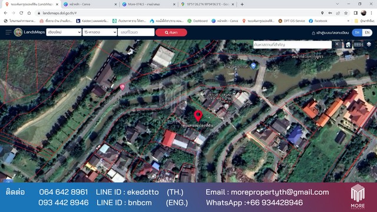Click the LandsMaps logo
The height and width of the screenshot is (212, 377).
click(18, 32)
